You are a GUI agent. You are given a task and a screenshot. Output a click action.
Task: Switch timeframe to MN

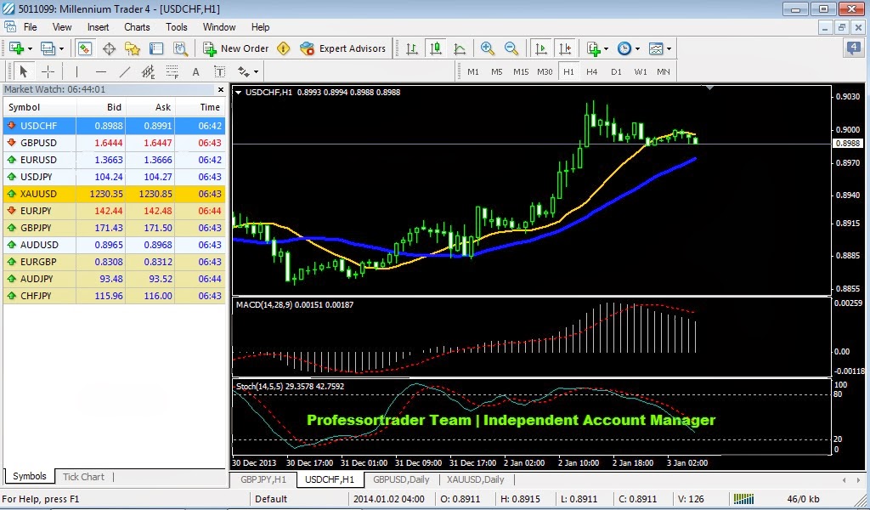(664, 71)
